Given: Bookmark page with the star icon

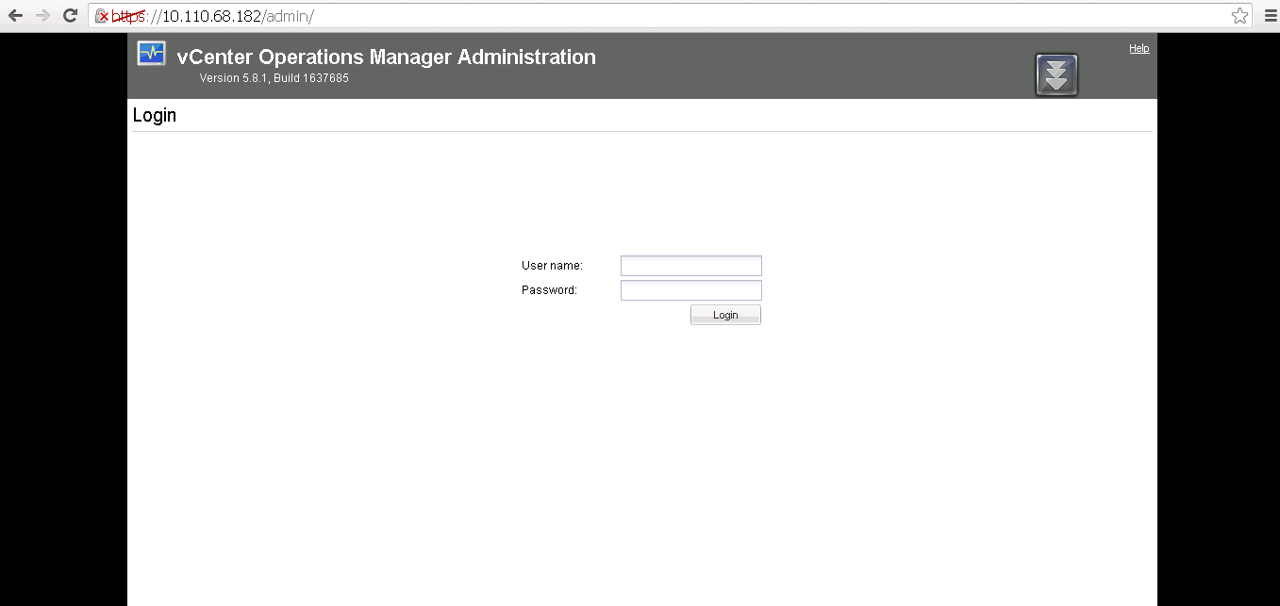Looking at the screenshot, I should pos(1239,15).
